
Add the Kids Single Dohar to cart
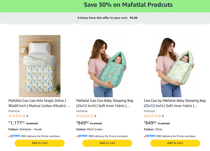[40, 143]
